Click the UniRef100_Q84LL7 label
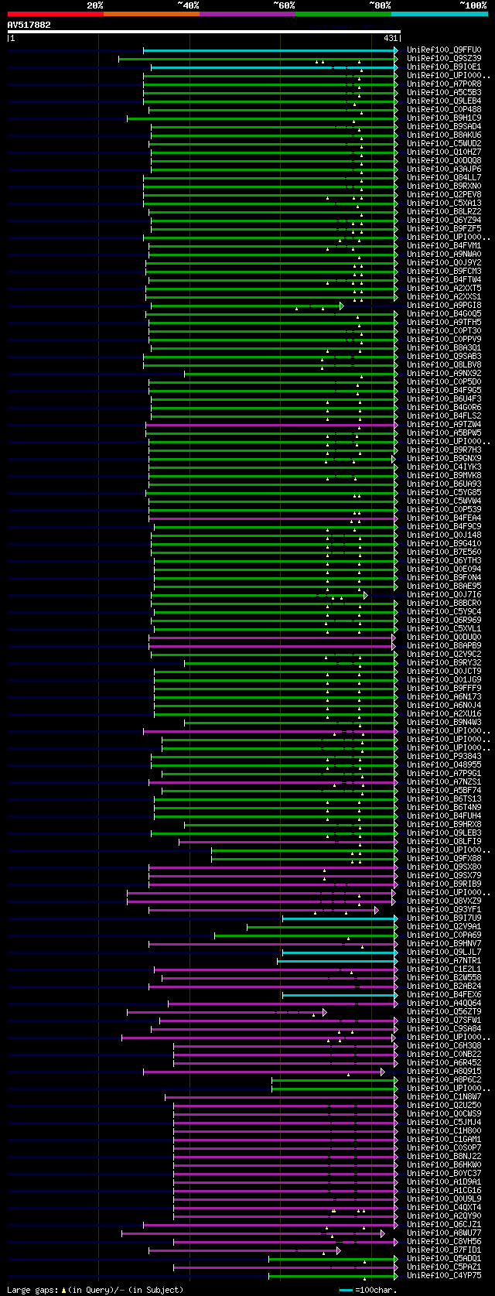This screenshot has height=1296, width=495. pos(444,178)
